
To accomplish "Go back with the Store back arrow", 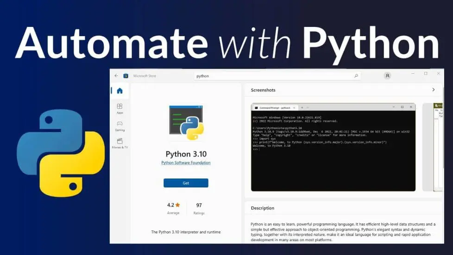I will (x=116, y=76).
